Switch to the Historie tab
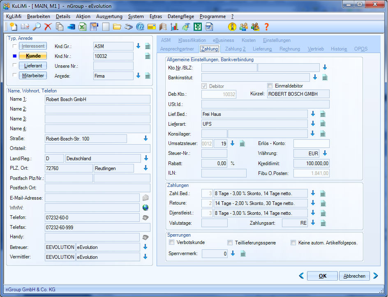 point(339,49)
